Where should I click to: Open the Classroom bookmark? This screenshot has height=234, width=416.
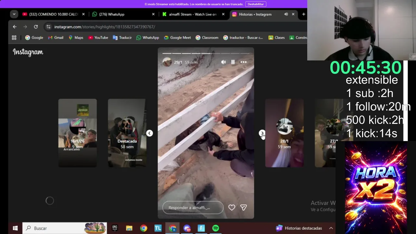[207, 38]
